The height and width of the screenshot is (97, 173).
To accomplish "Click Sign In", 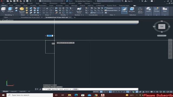I will [129, 1].
